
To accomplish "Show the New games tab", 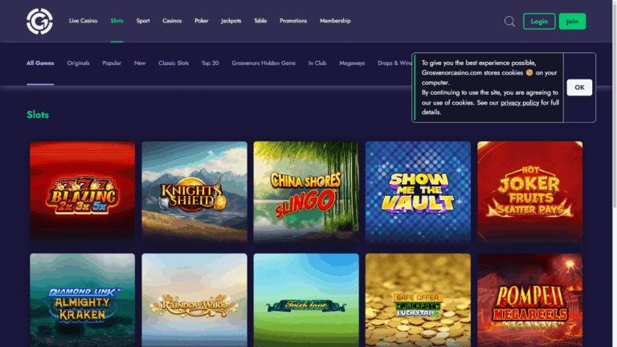I will tap(140, 63).
